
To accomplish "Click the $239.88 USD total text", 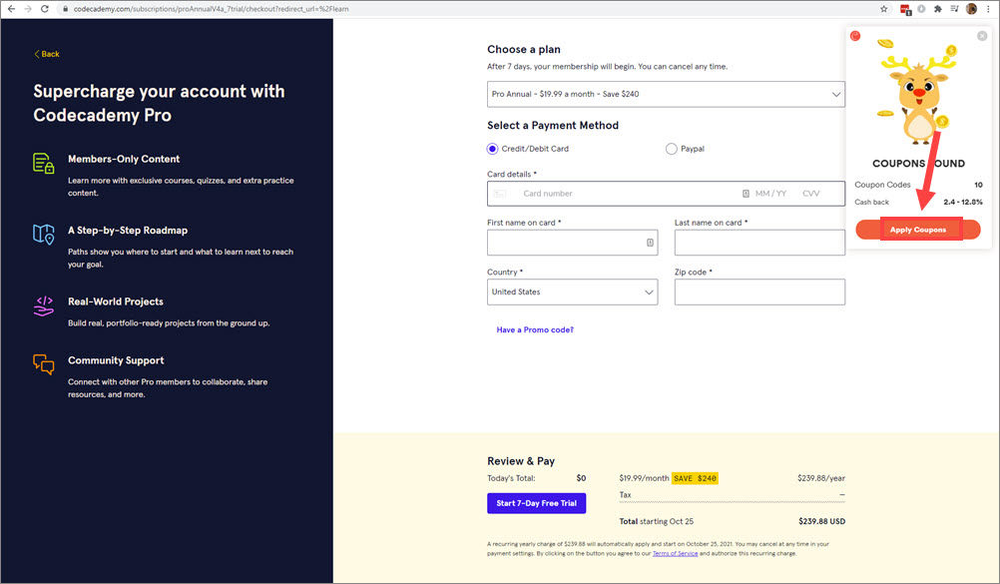I will point(821,521).
